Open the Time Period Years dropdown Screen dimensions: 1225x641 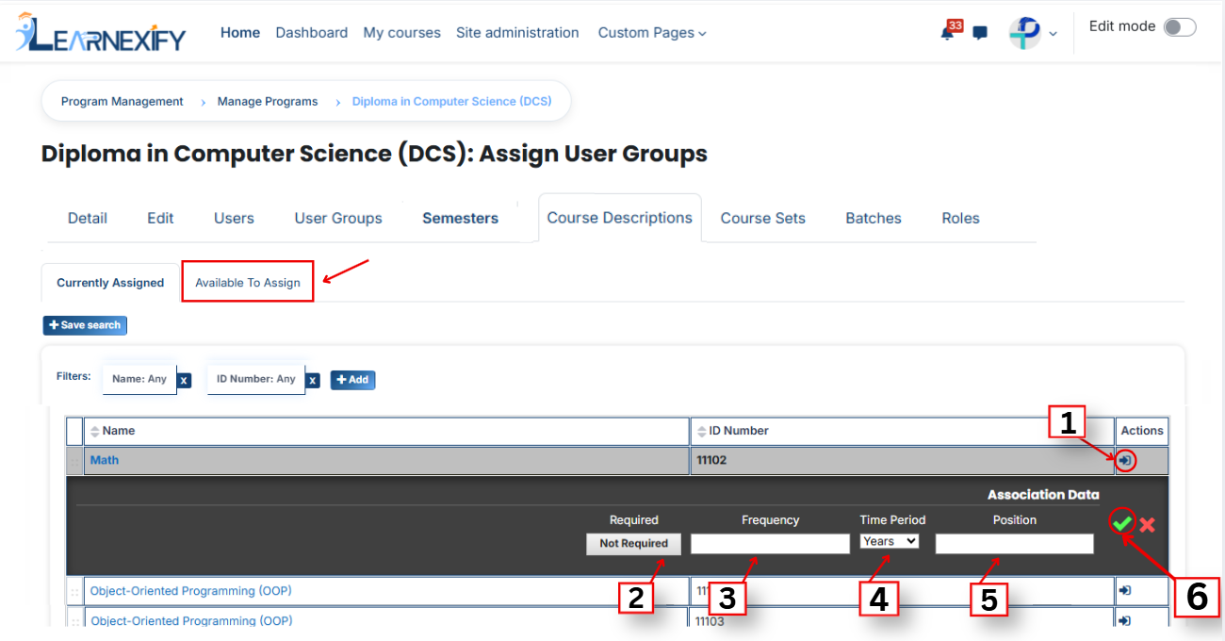pos(890,541)
